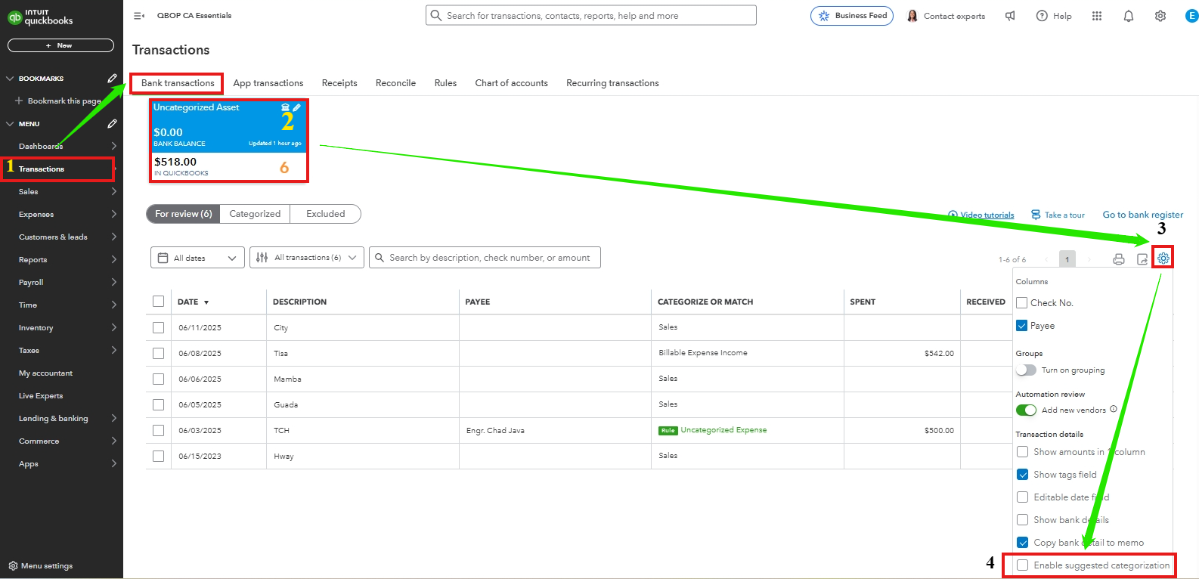Viewport: 1199px width, 579px height.
Task: Collapse the BOOKMARKS section
Action: pos(10,78)
